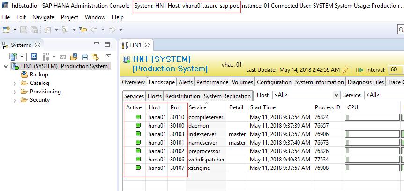Viewport: 404px width, 191px height.
Task: Open the Help menu
Action: (118, 17)
